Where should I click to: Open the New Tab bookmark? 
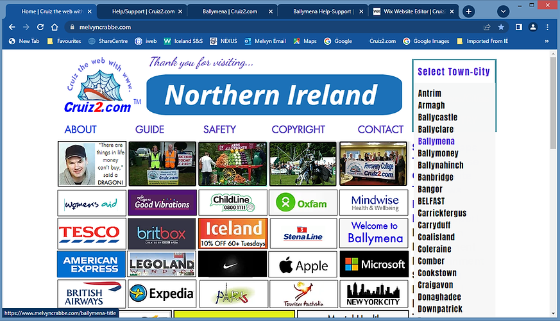click(24, 41)
